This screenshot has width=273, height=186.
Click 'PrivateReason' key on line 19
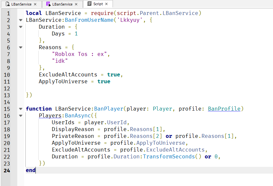click(x=73, y=136)
